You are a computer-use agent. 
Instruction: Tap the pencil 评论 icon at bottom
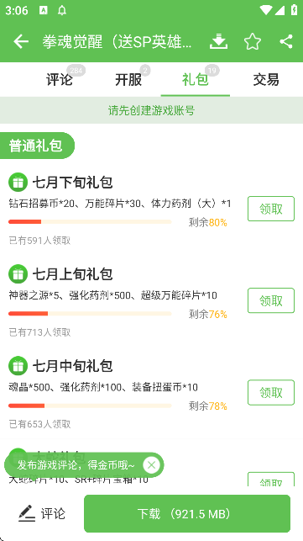27,513
